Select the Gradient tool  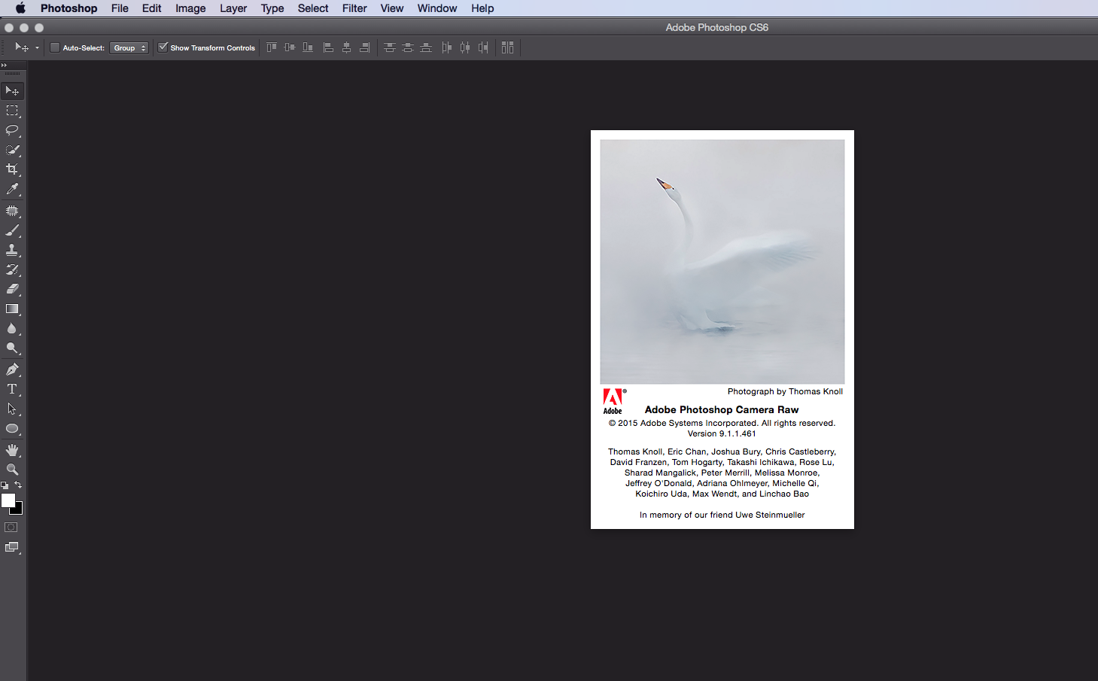pyautogui.click(x=12, y=309)
